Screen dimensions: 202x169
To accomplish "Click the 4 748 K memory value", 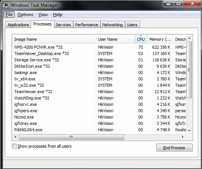I will point(164,130).
